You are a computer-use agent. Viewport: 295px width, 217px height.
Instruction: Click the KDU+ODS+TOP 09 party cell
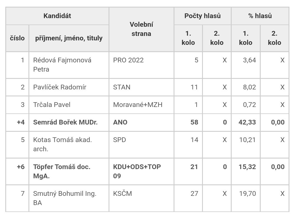point(137,171)
